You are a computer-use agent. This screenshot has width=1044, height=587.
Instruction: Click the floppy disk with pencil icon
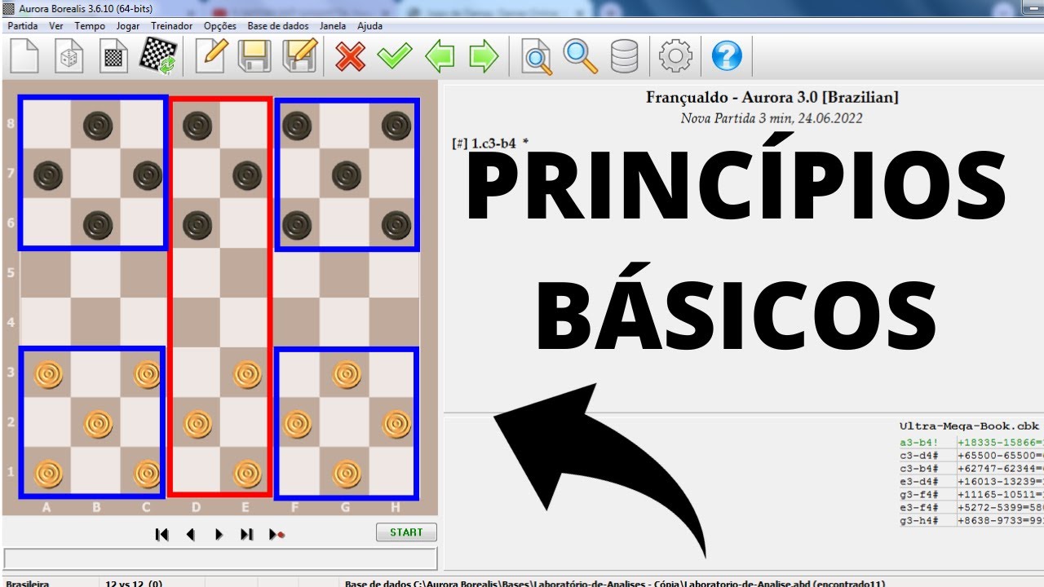[299, 56]
